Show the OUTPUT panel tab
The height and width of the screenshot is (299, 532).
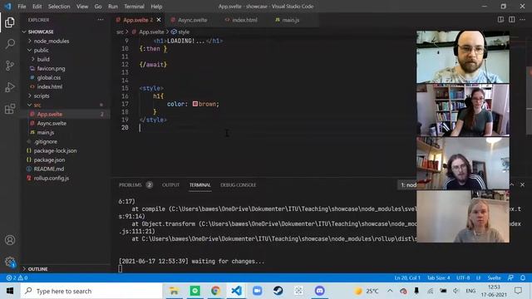(x=170, y=184)
